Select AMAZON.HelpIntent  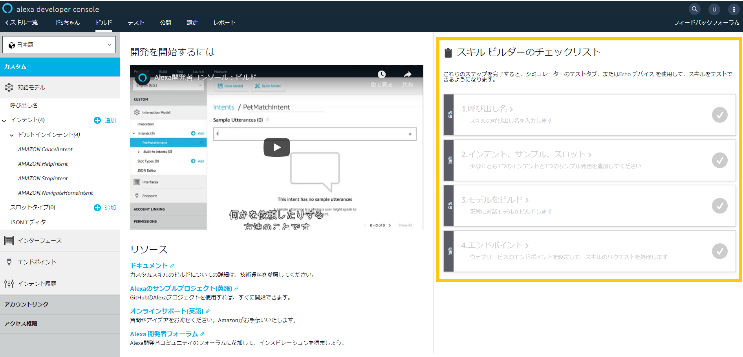43,164
